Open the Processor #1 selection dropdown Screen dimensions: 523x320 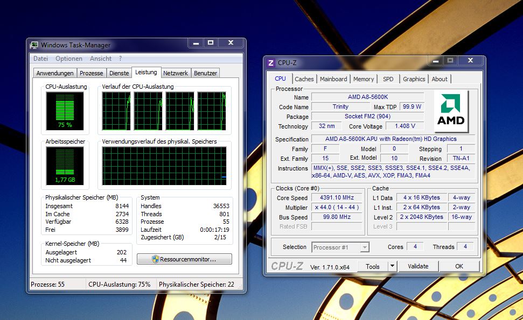click(340, 247)
